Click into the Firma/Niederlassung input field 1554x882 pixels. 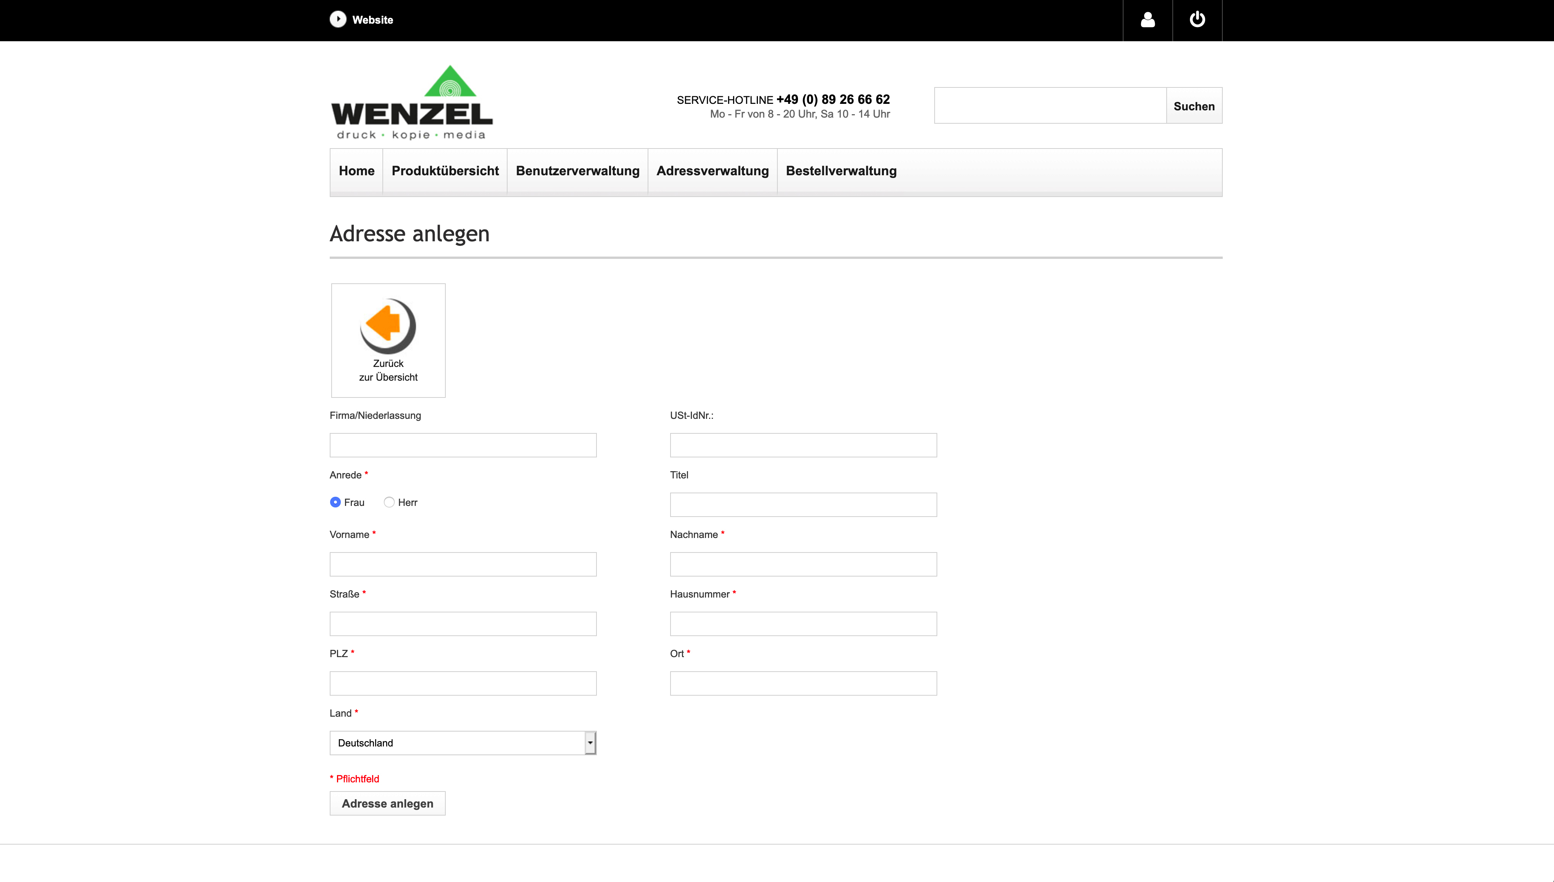463,445
